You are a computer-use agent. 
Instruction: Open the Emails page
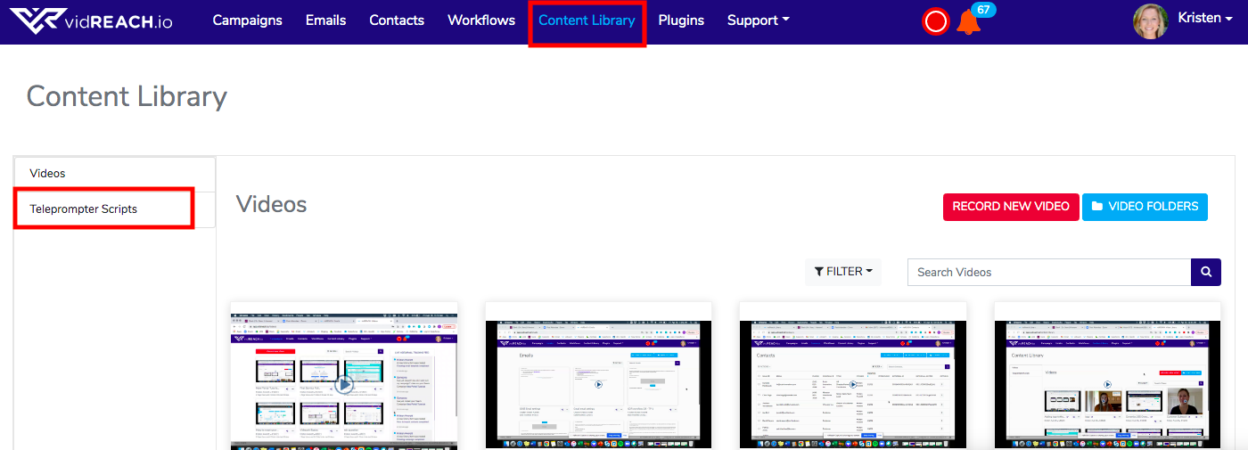325,20
